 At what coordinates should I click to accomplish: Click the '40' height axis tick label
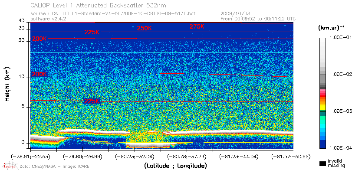tap(22, 21)
